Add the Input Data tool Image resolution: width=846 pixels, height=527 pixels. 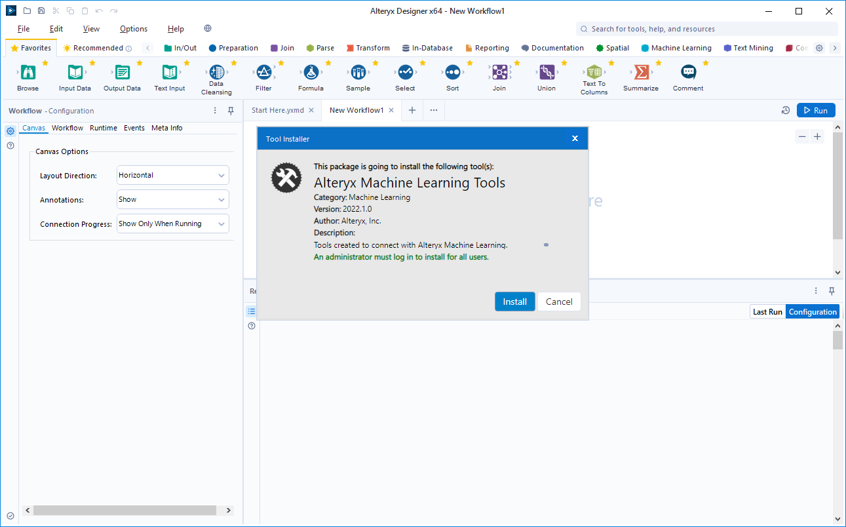pyautogui.click(x=75, y=72)
